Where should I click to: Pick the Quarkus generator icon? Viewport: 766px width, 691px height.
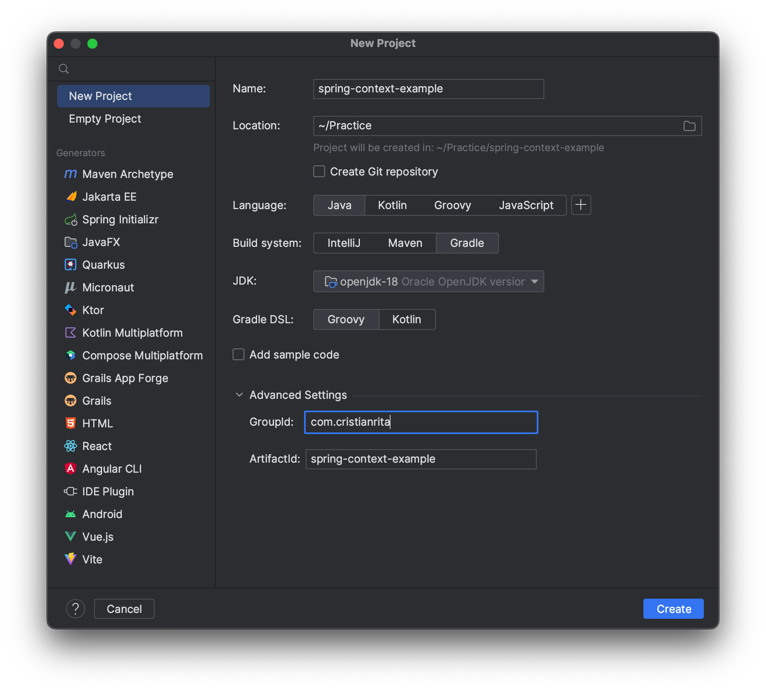pos(71,264)
